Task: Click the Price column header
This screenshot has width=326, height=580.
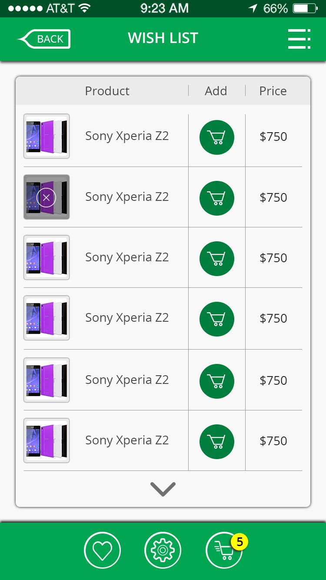Action: tap(273, 91)
